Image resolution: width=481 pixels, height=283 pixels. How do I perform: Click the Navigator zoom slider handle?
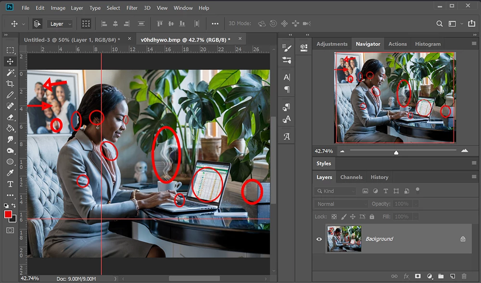(396, 152)
